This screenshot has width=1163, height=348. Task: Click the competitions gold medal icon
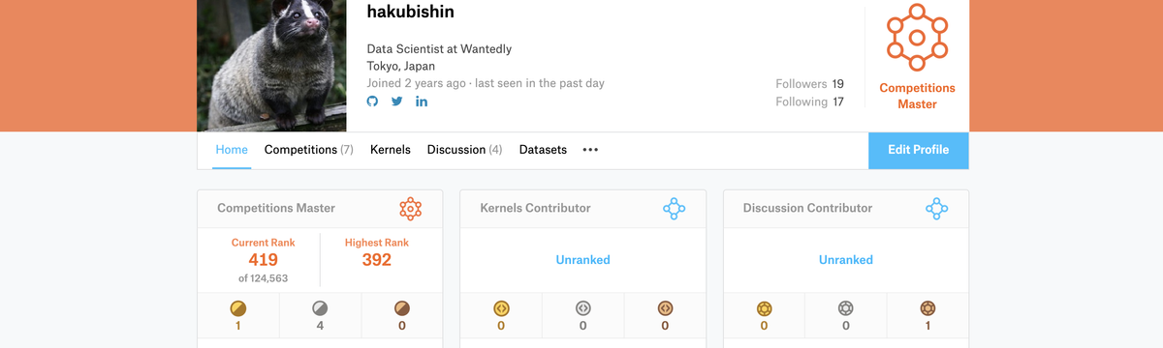[x=238, y=308]
